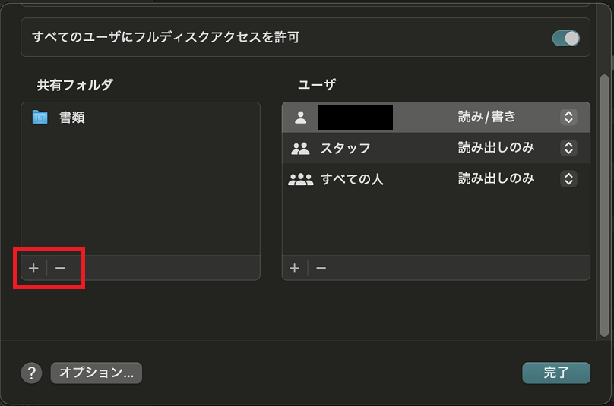The width and height of the screenshot is (614, 406).
Task: Select the 書類 shared folder row
Action: pyautogui.click(x=141, y=118)
